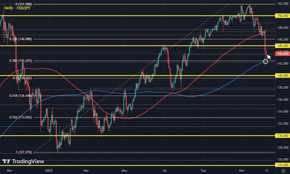The height and width of the screenshot is (174, 290).
Task: Select the Fibonacci '0.382 (142.475)' level label
Action: click(21, 60)
